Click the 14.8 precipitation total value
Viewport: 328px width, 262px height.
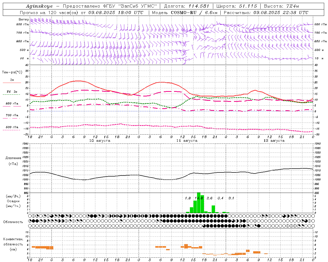pyautogui.click(x=199, y=198)
